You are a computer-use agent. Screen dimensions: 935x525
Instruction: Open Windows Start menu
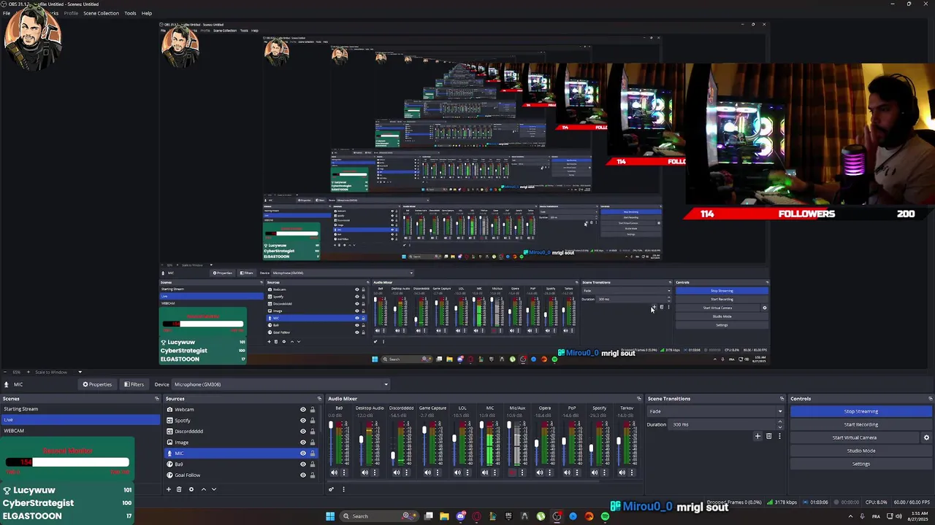coord(330,516)
